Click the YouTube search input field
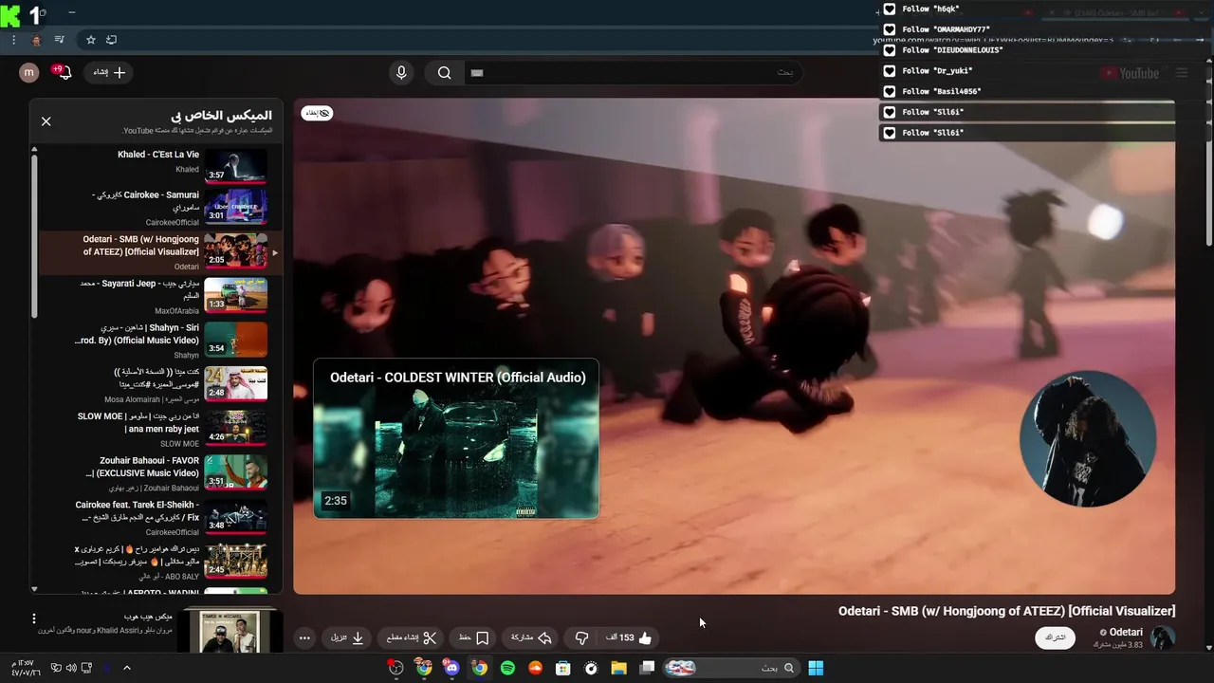This screenshot has height=683, width=1214. click(x=631, y=73)
